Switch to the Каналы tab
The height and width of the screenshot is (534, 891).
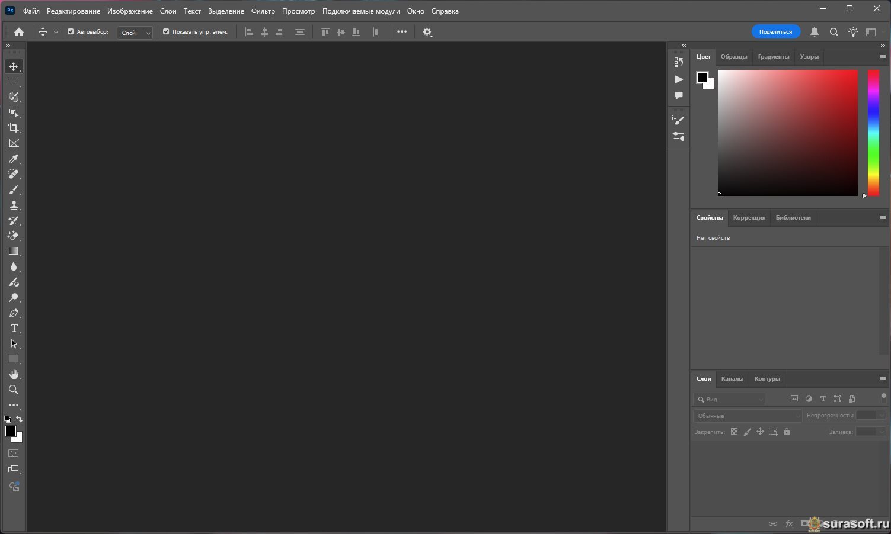(x=732, y=379)
